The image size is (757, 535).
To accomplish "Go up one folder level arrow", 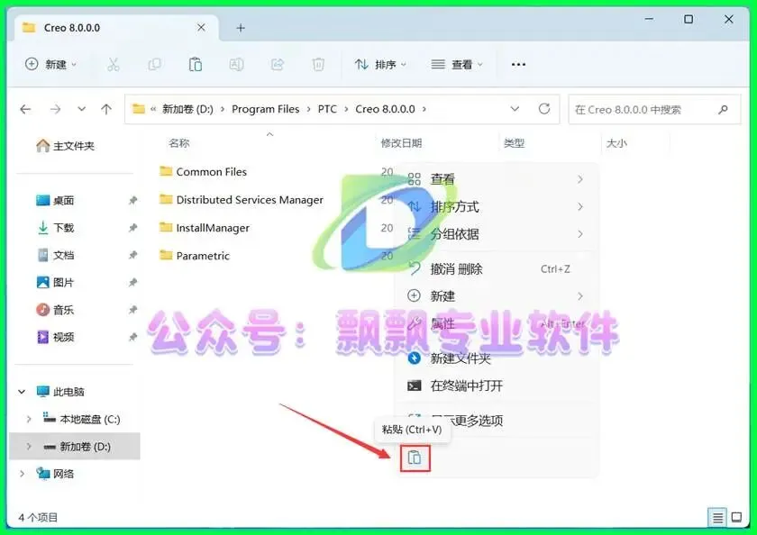I will [x=106, y=110].
